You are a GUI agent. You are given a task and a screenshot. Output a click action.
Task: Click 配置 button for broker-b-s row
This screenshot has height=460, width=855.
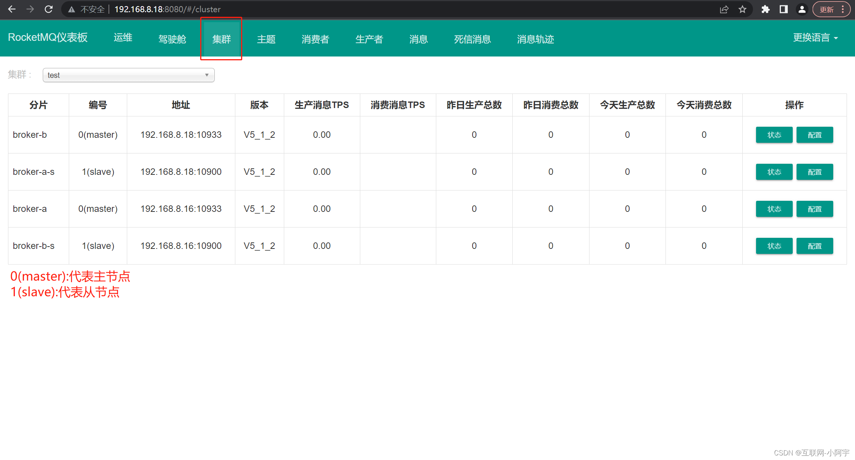click(815, 246)
